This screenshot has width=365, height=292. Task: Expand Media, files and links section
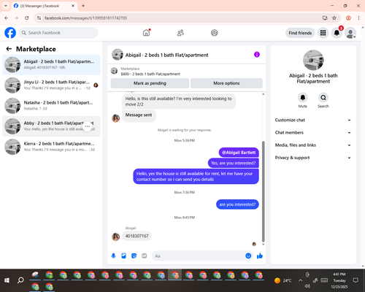coord(313,145)
